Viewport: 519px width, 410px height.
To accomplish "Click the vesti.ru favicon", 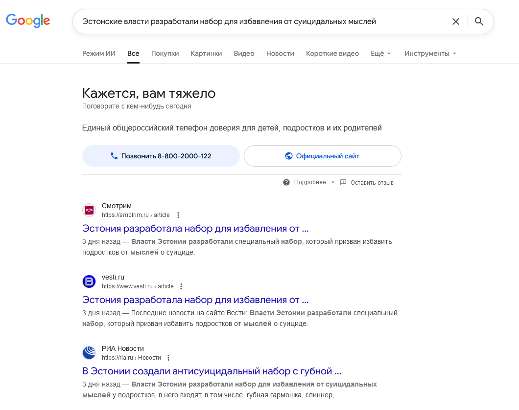I will pos(89,281).
